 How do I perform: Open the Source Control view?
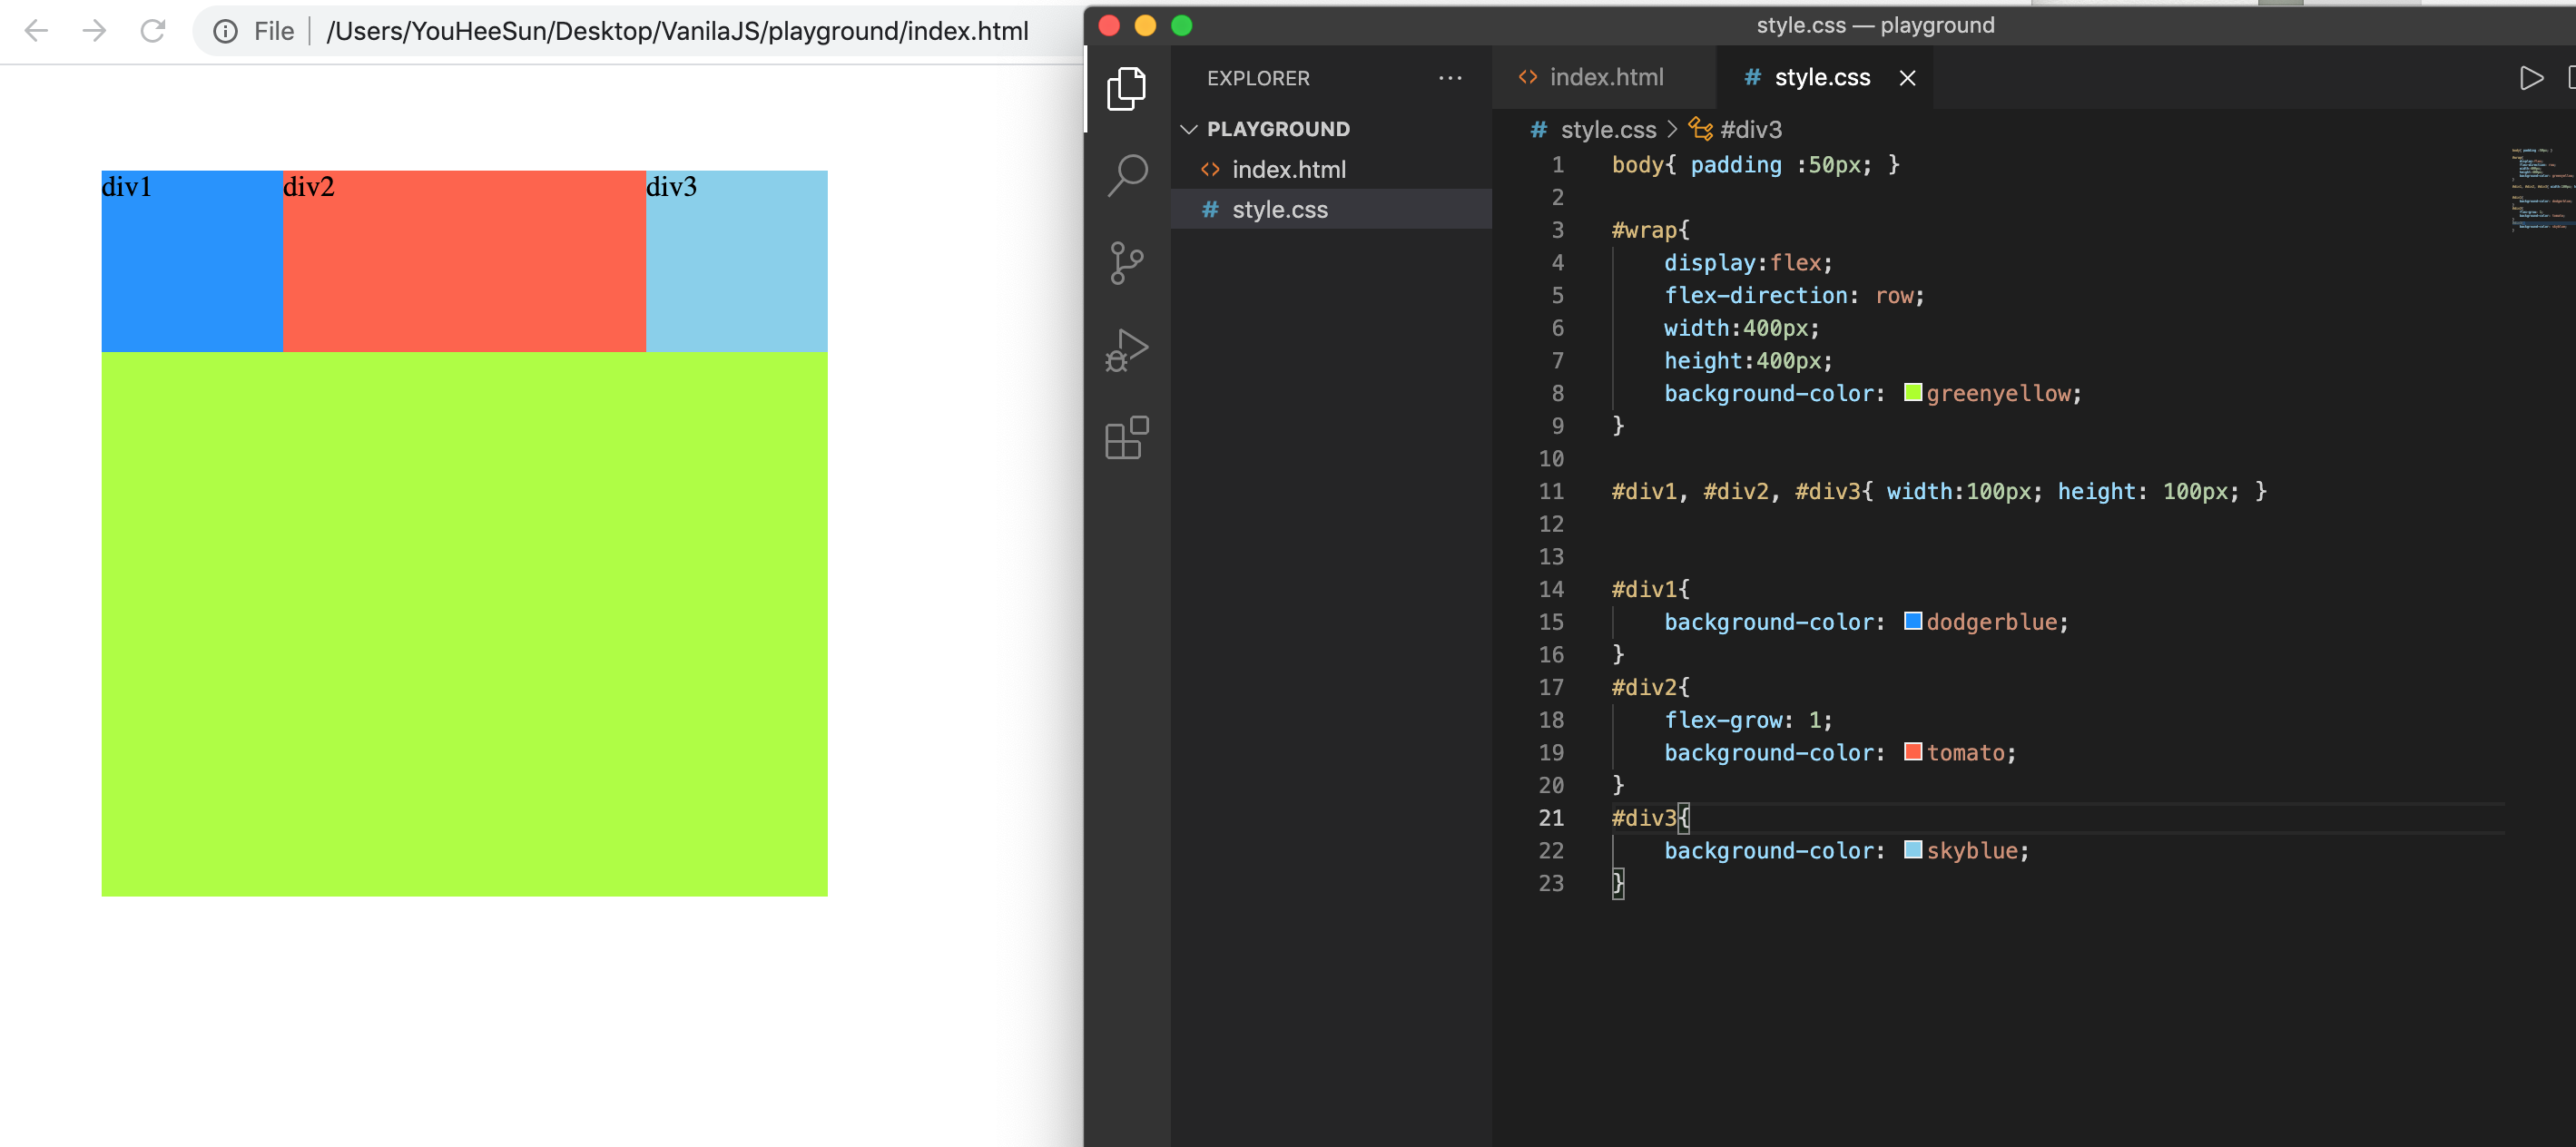tap(1126, 263)
